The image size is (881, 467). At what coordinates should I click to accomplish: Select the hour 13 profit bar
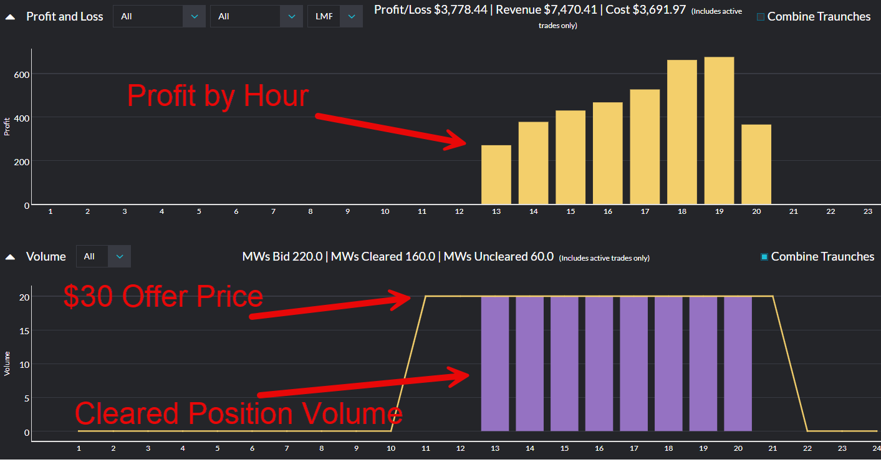point(496,175)
